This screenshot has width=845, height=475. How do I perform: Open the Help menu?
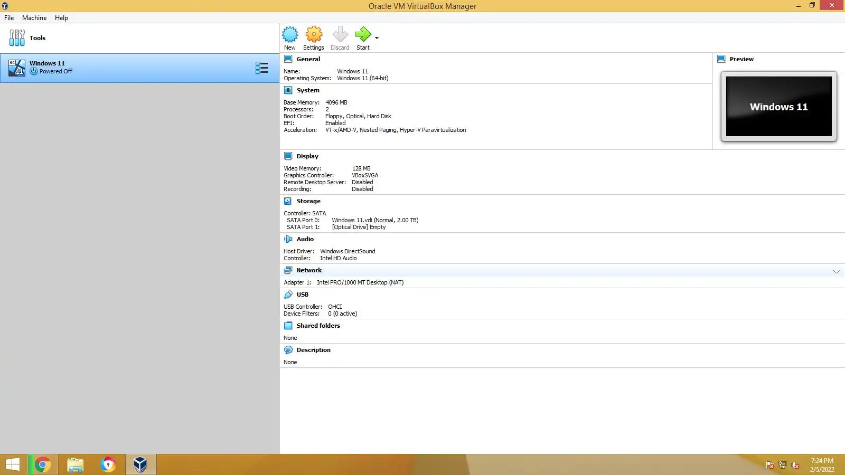61,18
